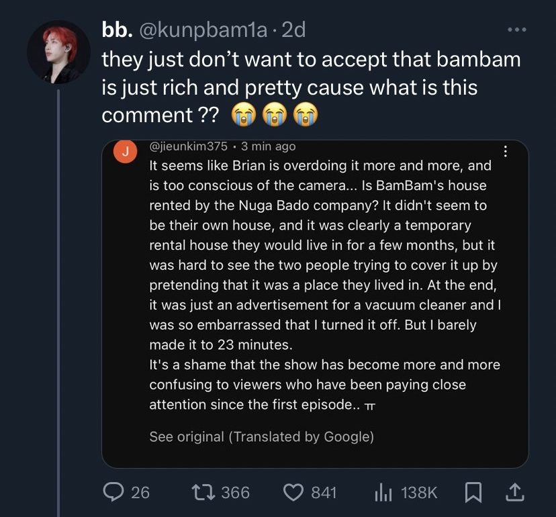Image resolution: width=556 pixels, height=517 pixels.
Task: Open the vertical three-dot comment options
Action: pos(506,152)
